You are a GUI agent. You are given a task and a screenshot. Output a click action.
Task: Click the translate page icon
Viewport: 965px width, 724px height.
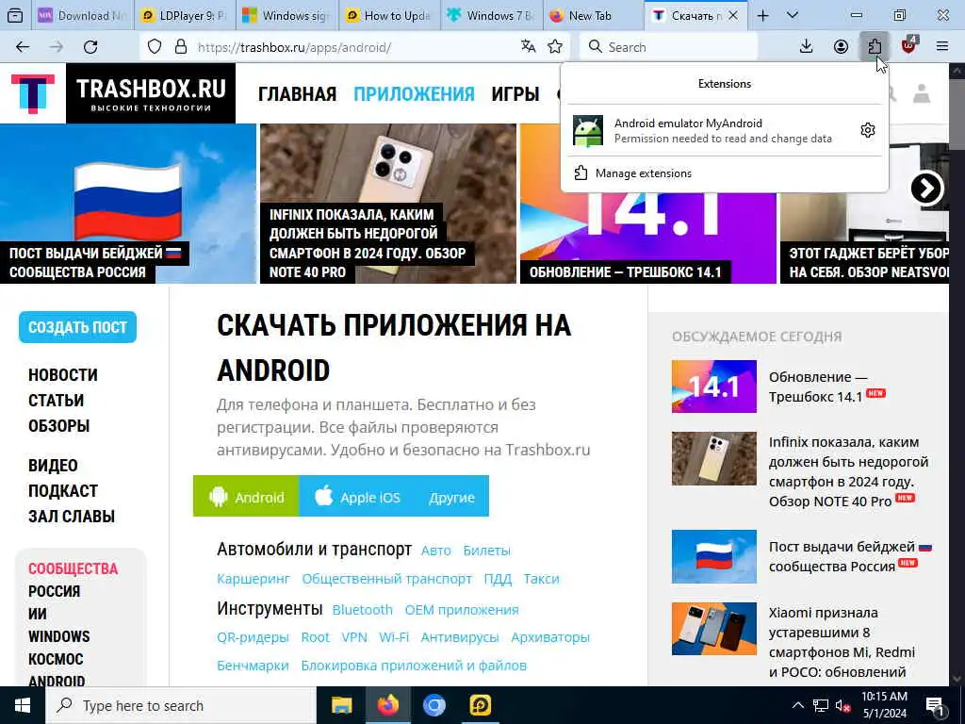point(528,47)
